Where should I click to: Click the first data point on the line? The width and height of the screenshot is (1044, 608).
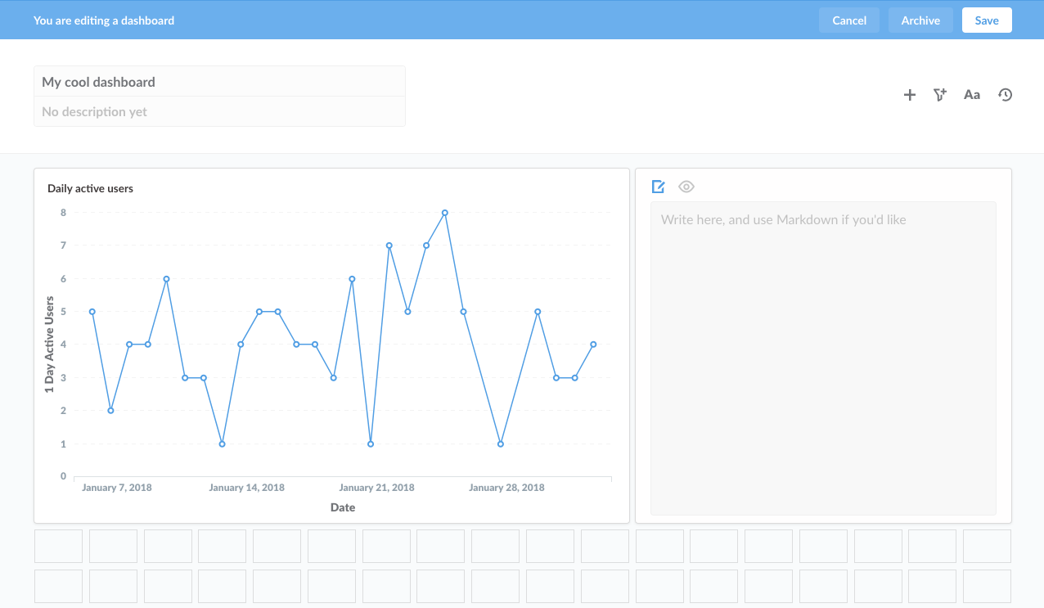click(x=92, y=312)
